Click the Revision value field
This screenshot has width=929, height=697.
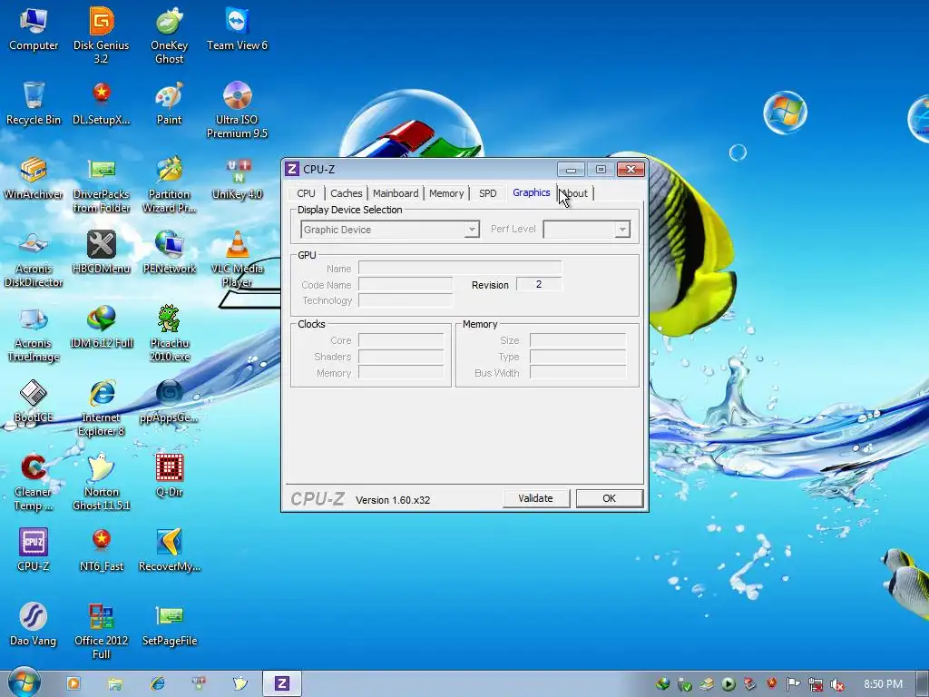point(539,284)
